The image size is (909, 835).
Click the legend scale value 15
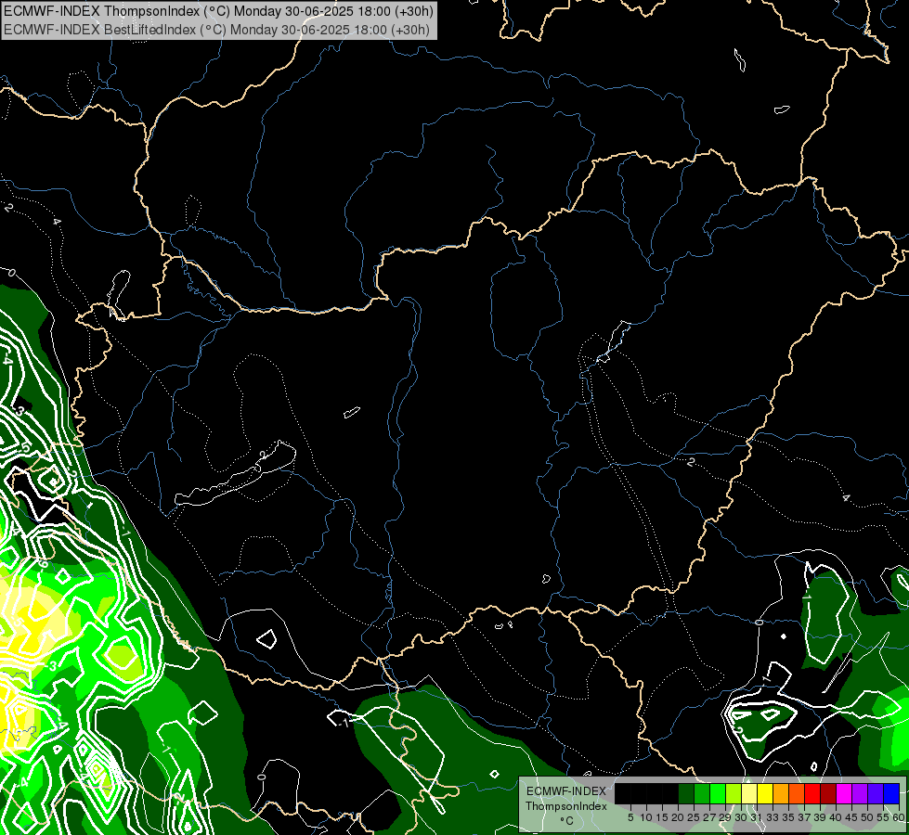(x=663, y=817)
